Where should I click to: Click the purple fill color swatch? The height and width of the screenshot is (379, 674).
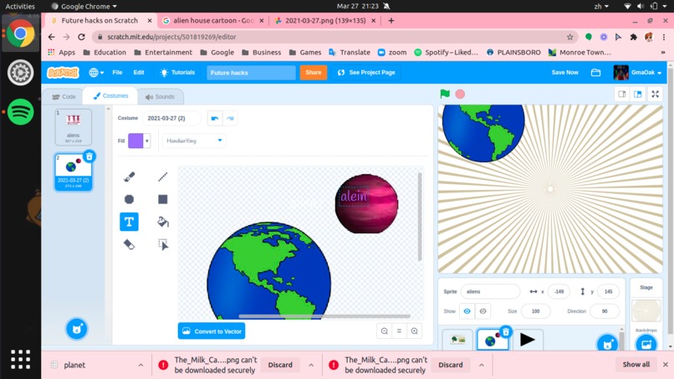135,141
